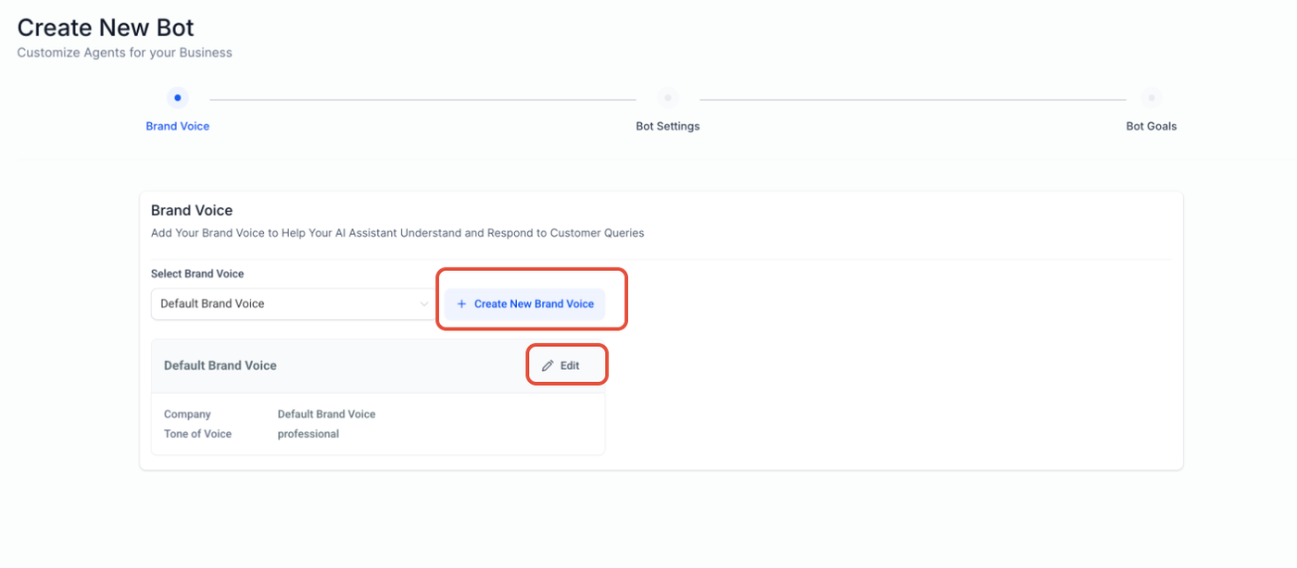The width and height of the screenshot is (1297, 568).
Task: Click progress line between Brand Voice and Bot Settings
Action: 422,99
